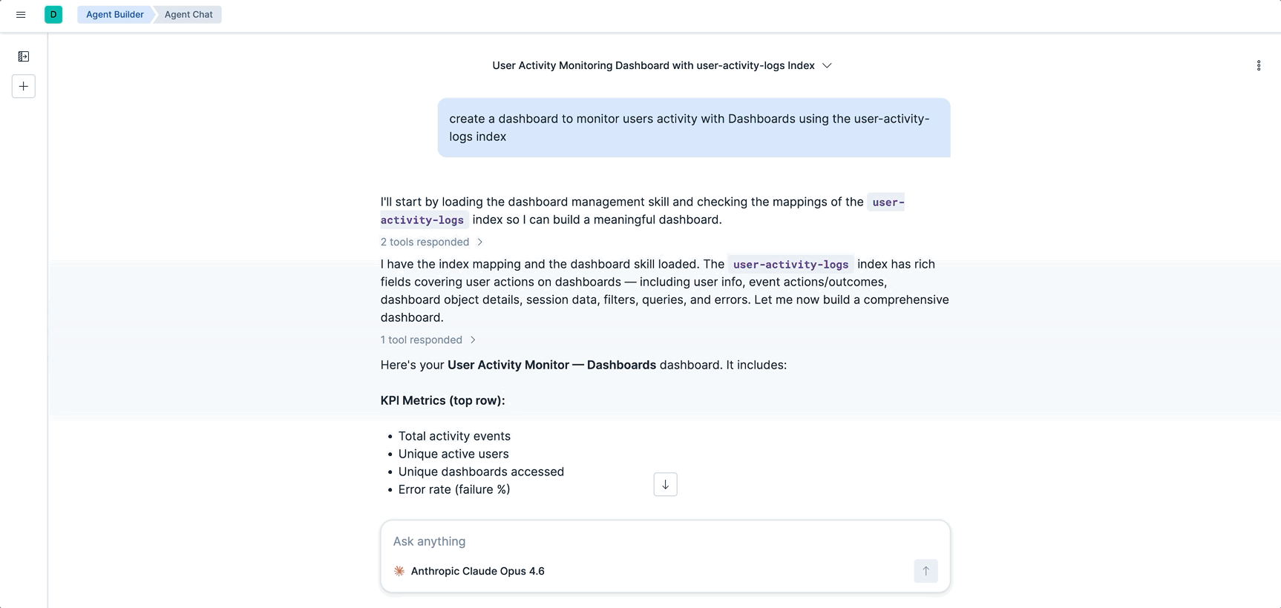Click the green D space avatar
The height and width of the screenshot is (608, 1281).
pos(53,15)
